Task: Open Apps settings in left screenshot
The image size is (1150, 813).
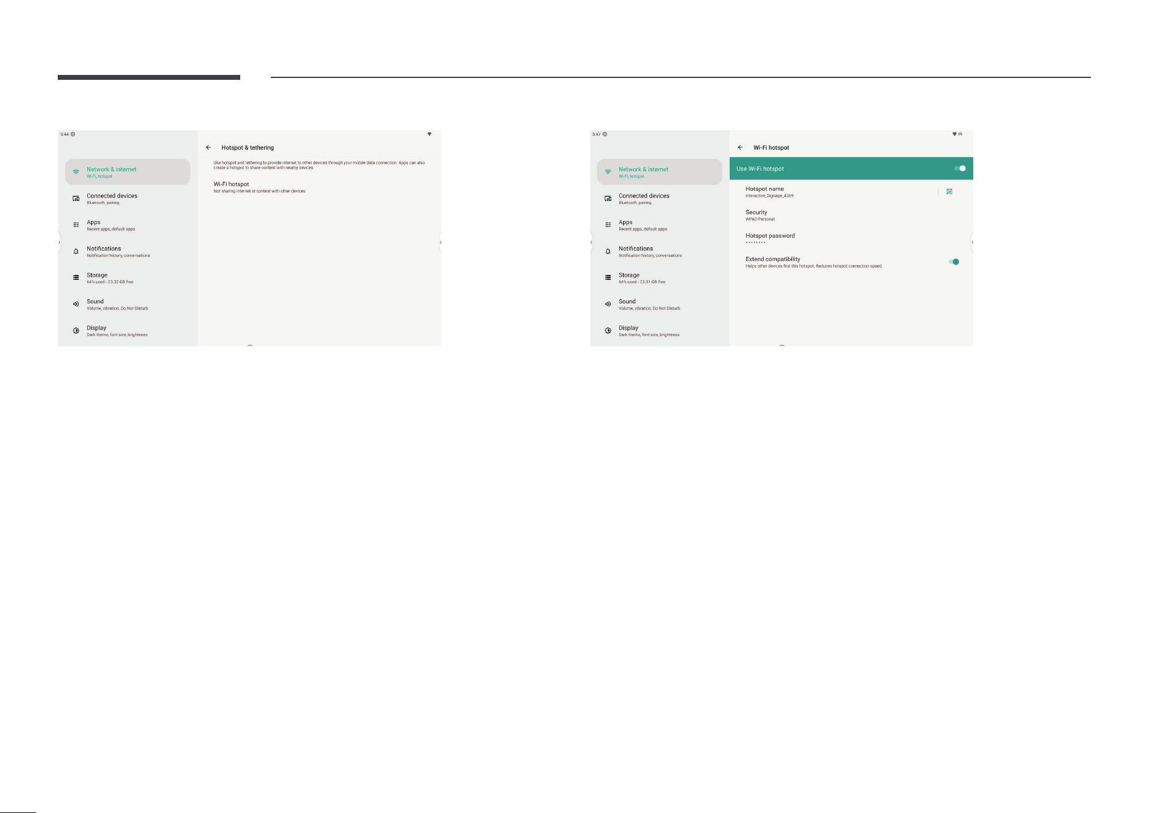Action: pyautogui.click(x=128, y=225)
